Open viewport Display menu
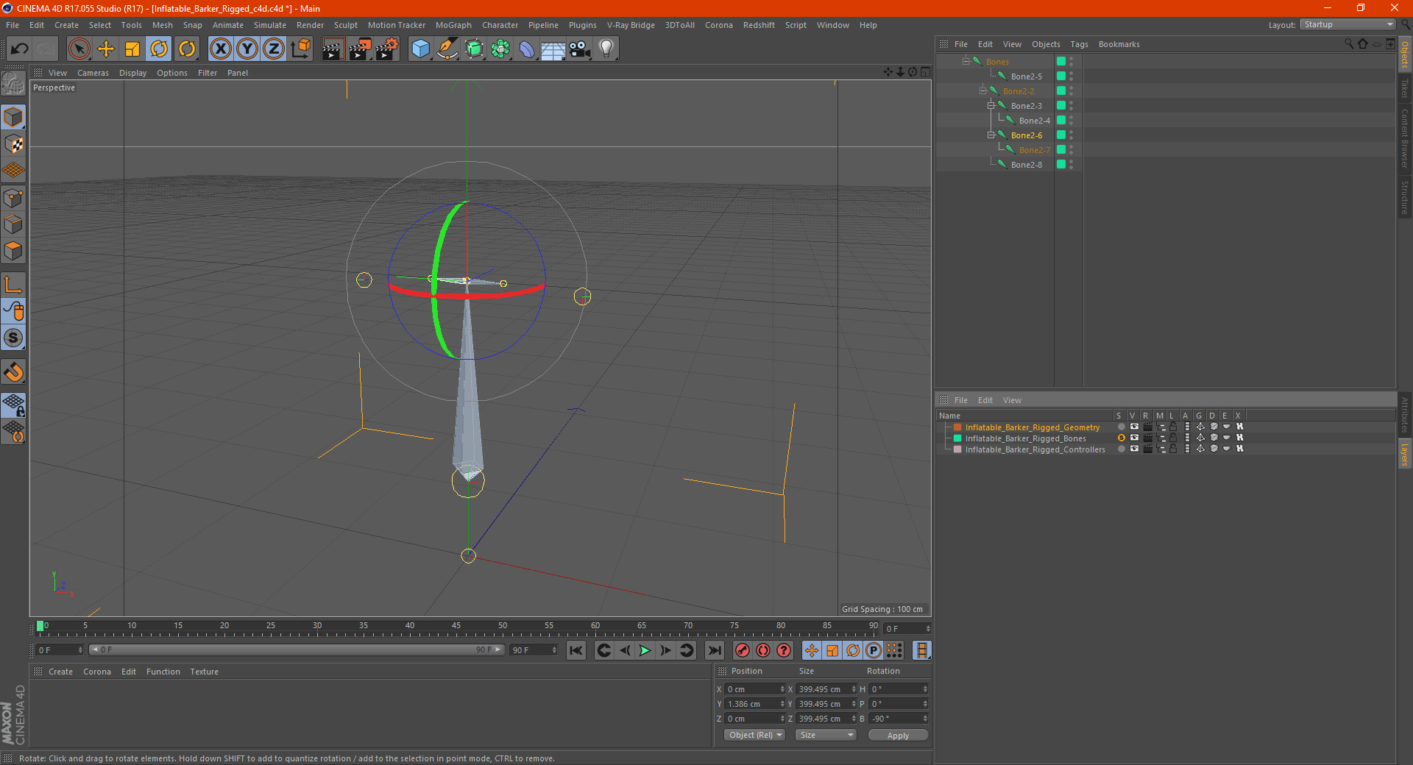 [132, 73]
